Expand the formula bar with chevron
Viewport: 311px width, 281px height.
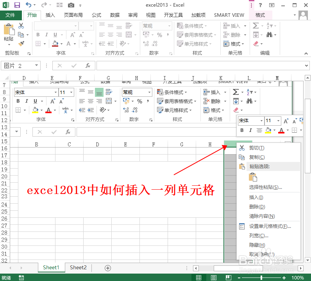(306, 66)
